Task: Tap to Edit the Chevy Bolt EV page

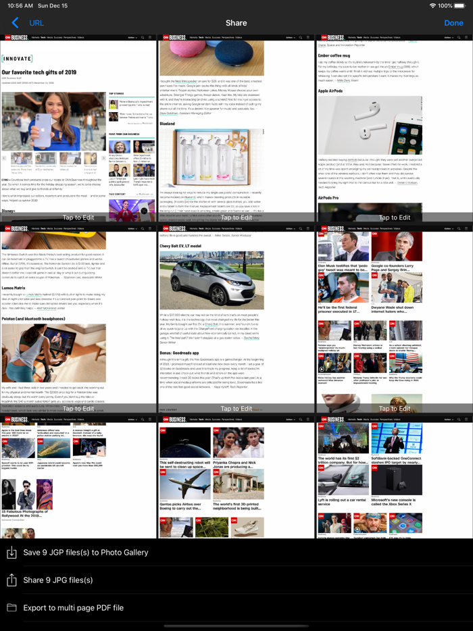Action: click(236, 409)
